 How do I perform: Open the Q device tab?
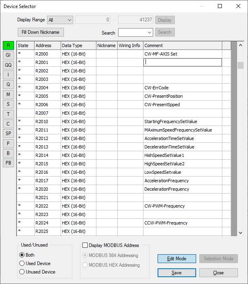[8, 84]
